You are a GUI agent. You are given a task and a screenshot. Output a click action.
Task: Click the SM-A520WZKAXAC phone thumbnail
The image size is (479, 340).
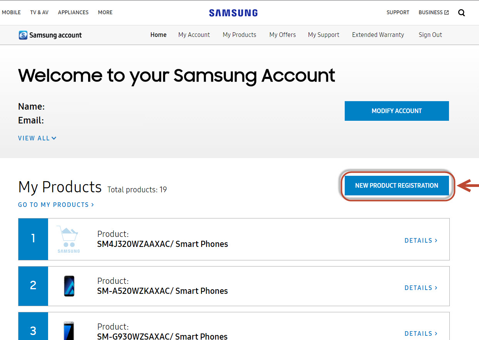click(69, 286)
